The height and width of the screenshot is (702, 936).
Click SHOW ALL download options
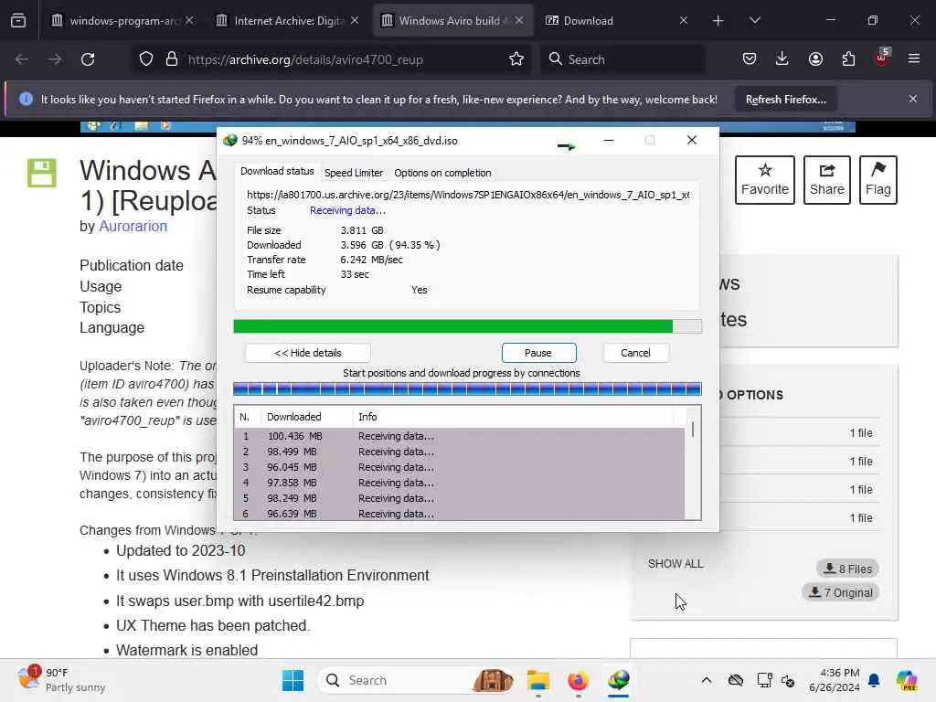click(x=675, y=563)
